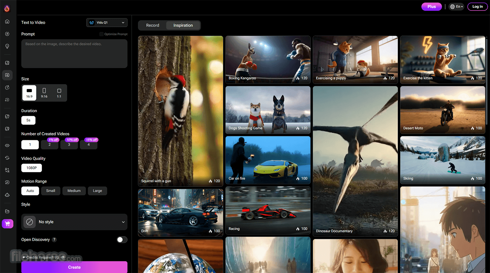Open the Dinosaur Documentary thumbnail

(x=355, y=161)
